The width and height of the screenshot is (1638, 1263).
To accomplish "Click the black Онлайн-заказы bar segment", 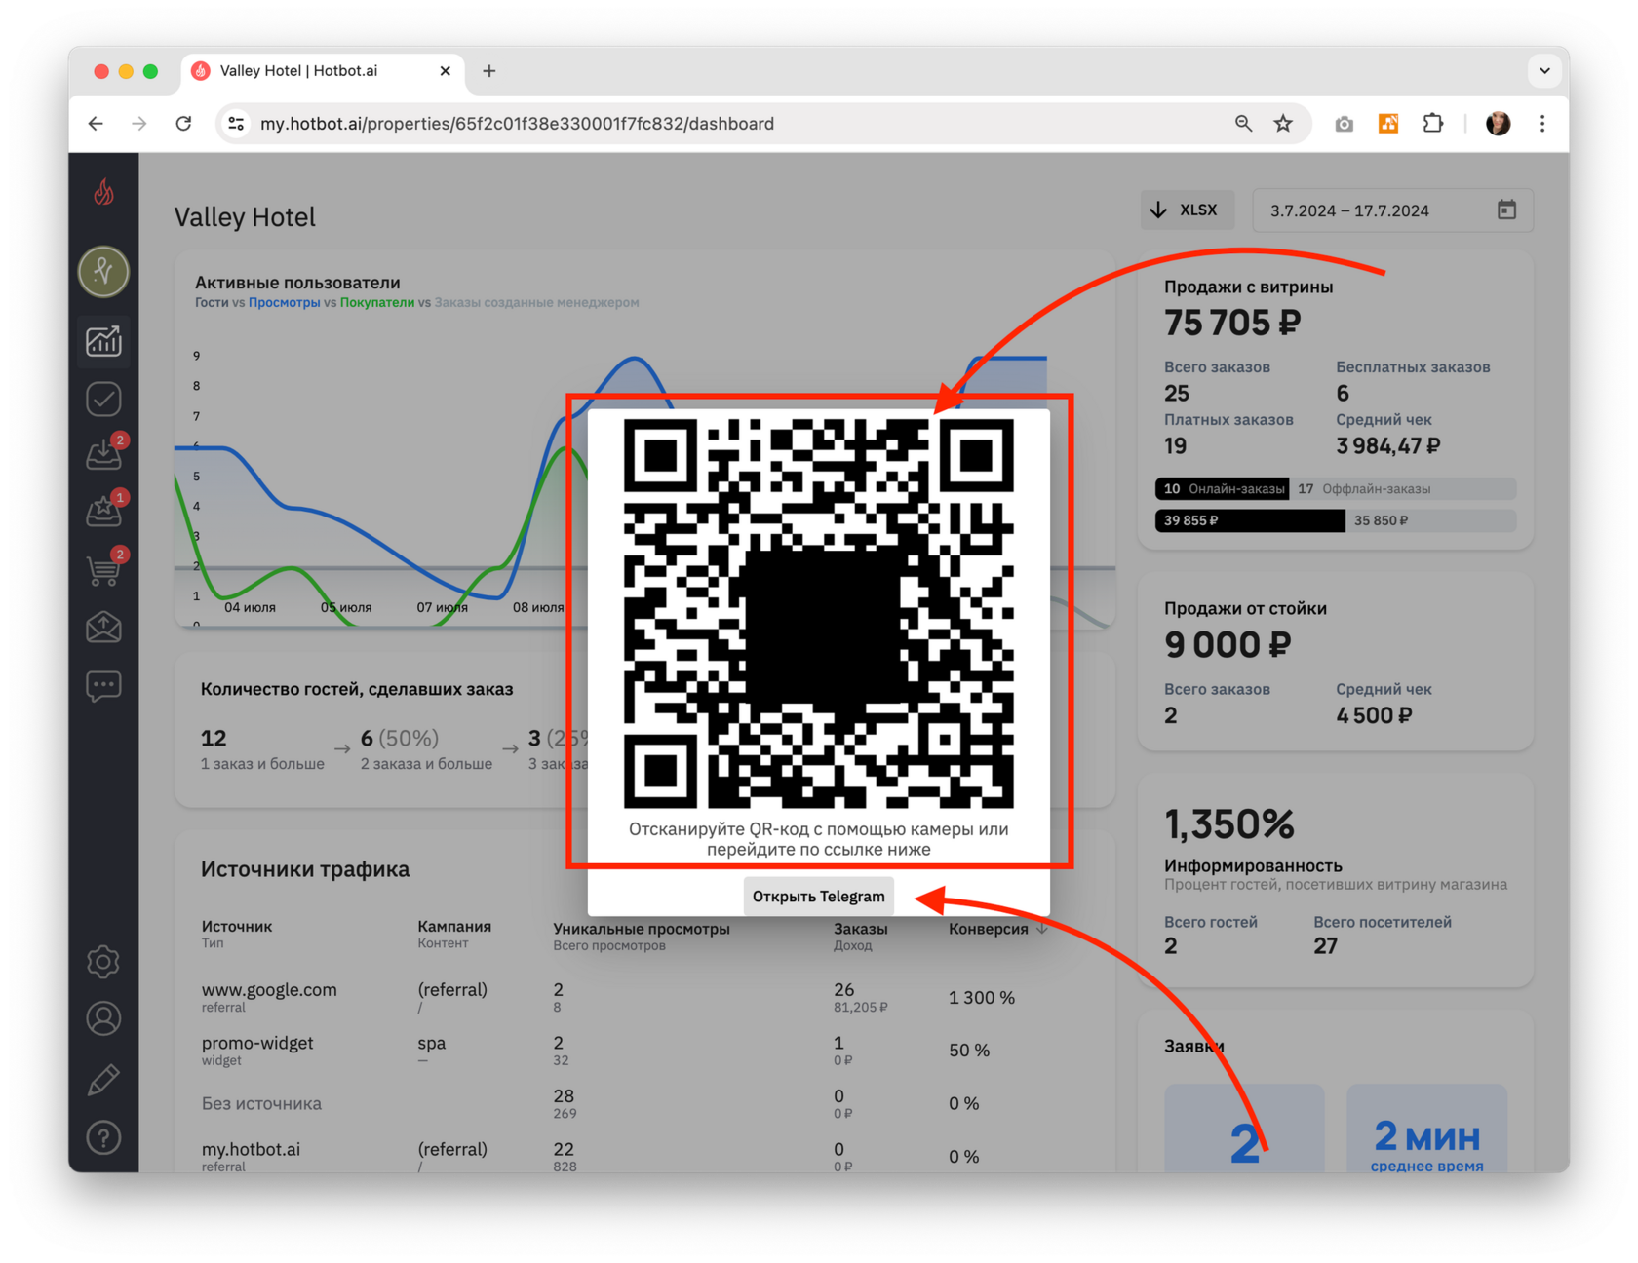I will tap(1223, 488).
